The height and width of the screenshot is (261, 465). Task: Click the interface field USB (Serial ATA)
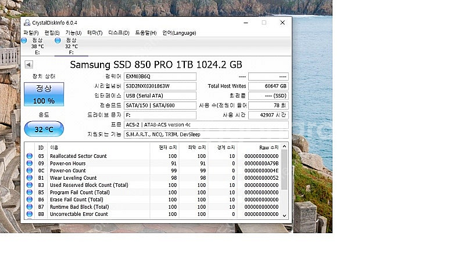(x=160, y=96)
